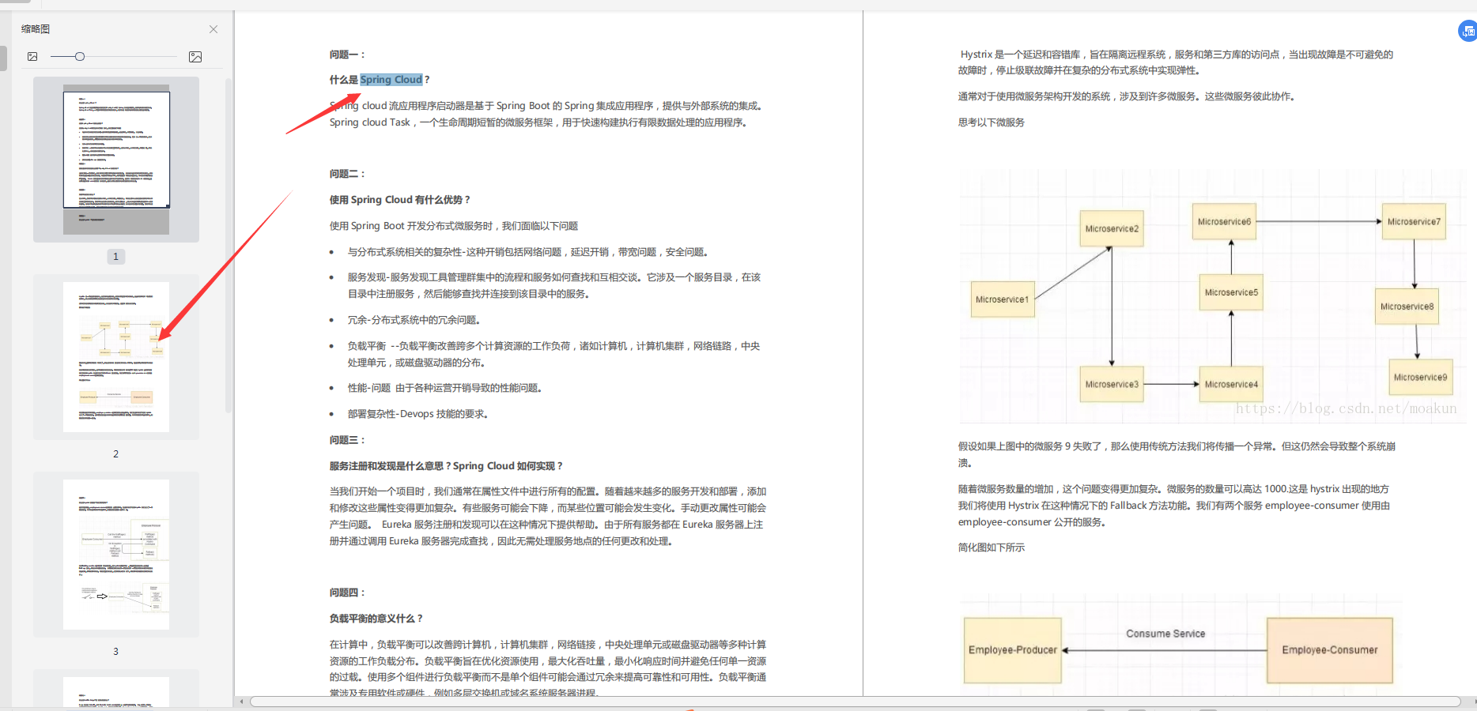The height and width of the screenshot is (711, 1477).
Task: Click the heading 问题四：
Action: pos(348,592)
